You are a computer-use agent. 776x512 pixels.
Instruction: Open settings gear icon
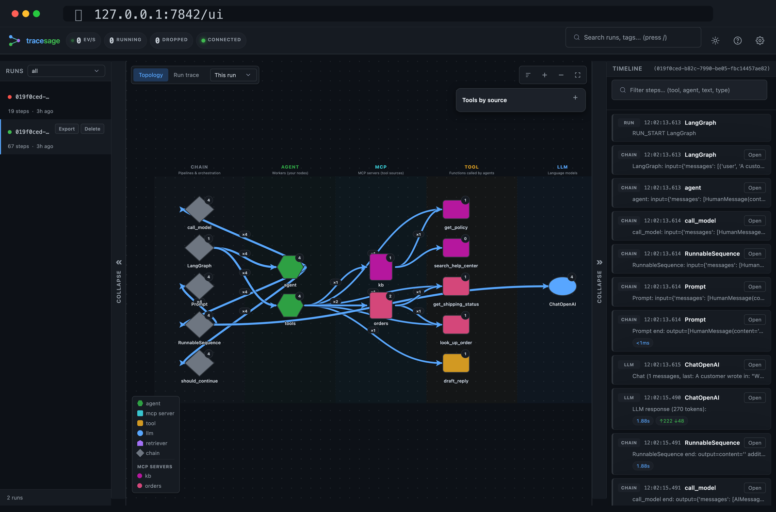pyautogui.click(x=760, y=41)
